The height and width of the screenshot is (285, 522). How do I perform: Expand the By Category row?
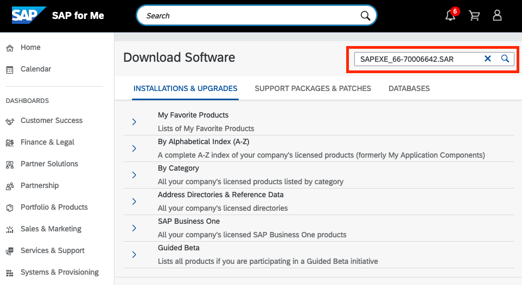(x=134, y=175)
